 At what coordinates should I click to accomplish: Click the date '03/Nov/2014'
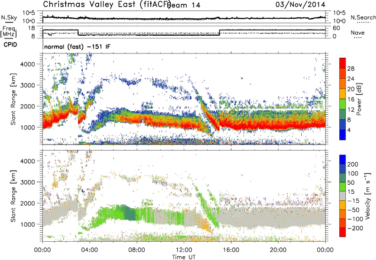(300, 5)
